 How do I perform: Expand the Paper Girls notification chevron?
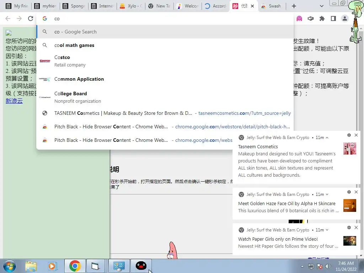(327, 230)
